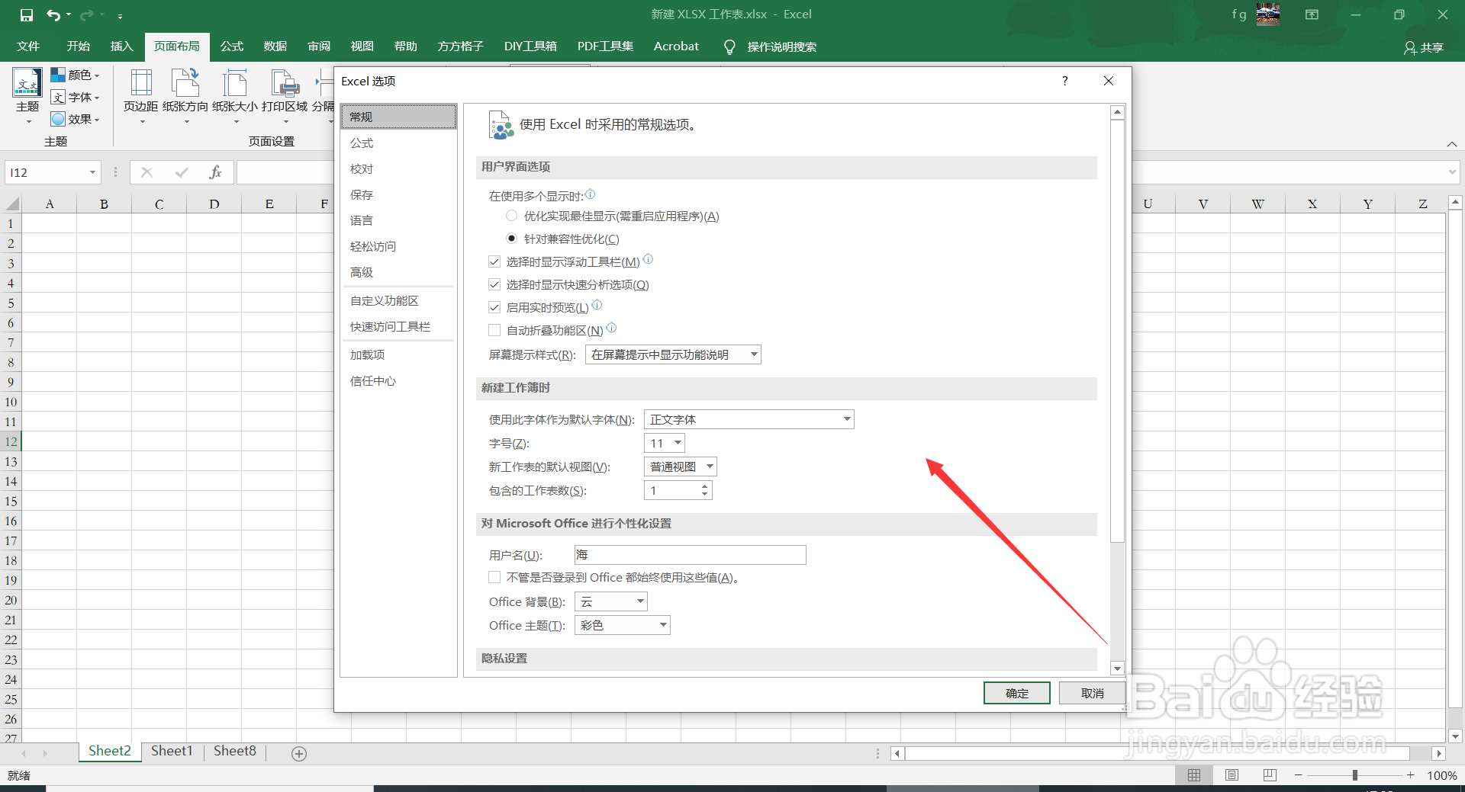Select 自定义功能区 in the options sidebar
Screen dimensions: 1465x792
(398, 300)
